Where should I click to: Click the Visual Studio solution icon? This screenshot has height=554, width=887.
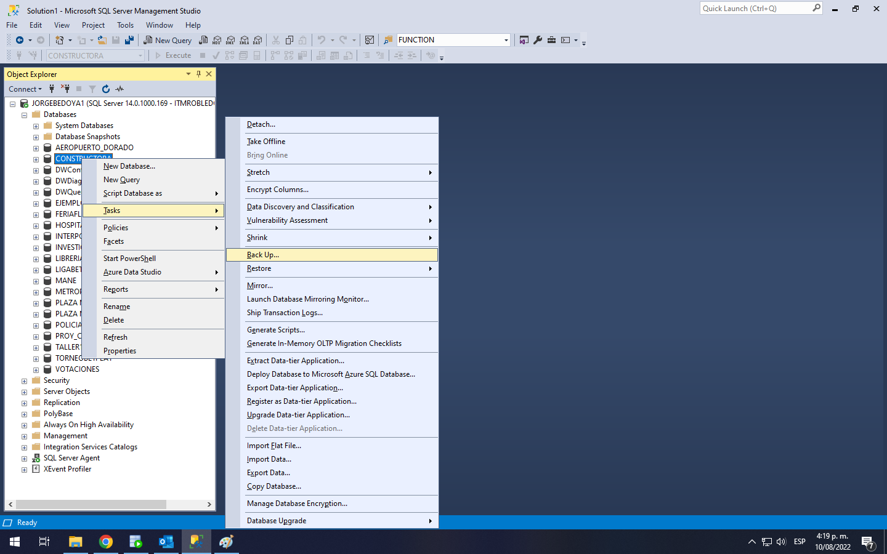pos(524,40)
